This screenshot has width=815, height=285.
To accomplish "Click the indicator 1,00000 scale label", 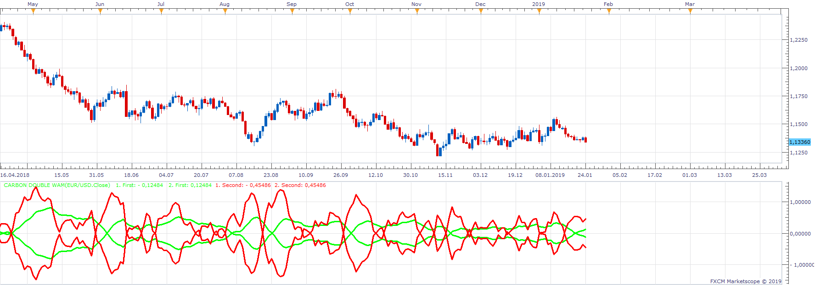I will [800, 202].
